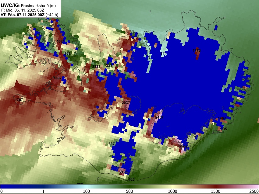Click the color scale tick label 1500
Image resolution: width=259 pixels, height=194 pixels.
point(216,191)
